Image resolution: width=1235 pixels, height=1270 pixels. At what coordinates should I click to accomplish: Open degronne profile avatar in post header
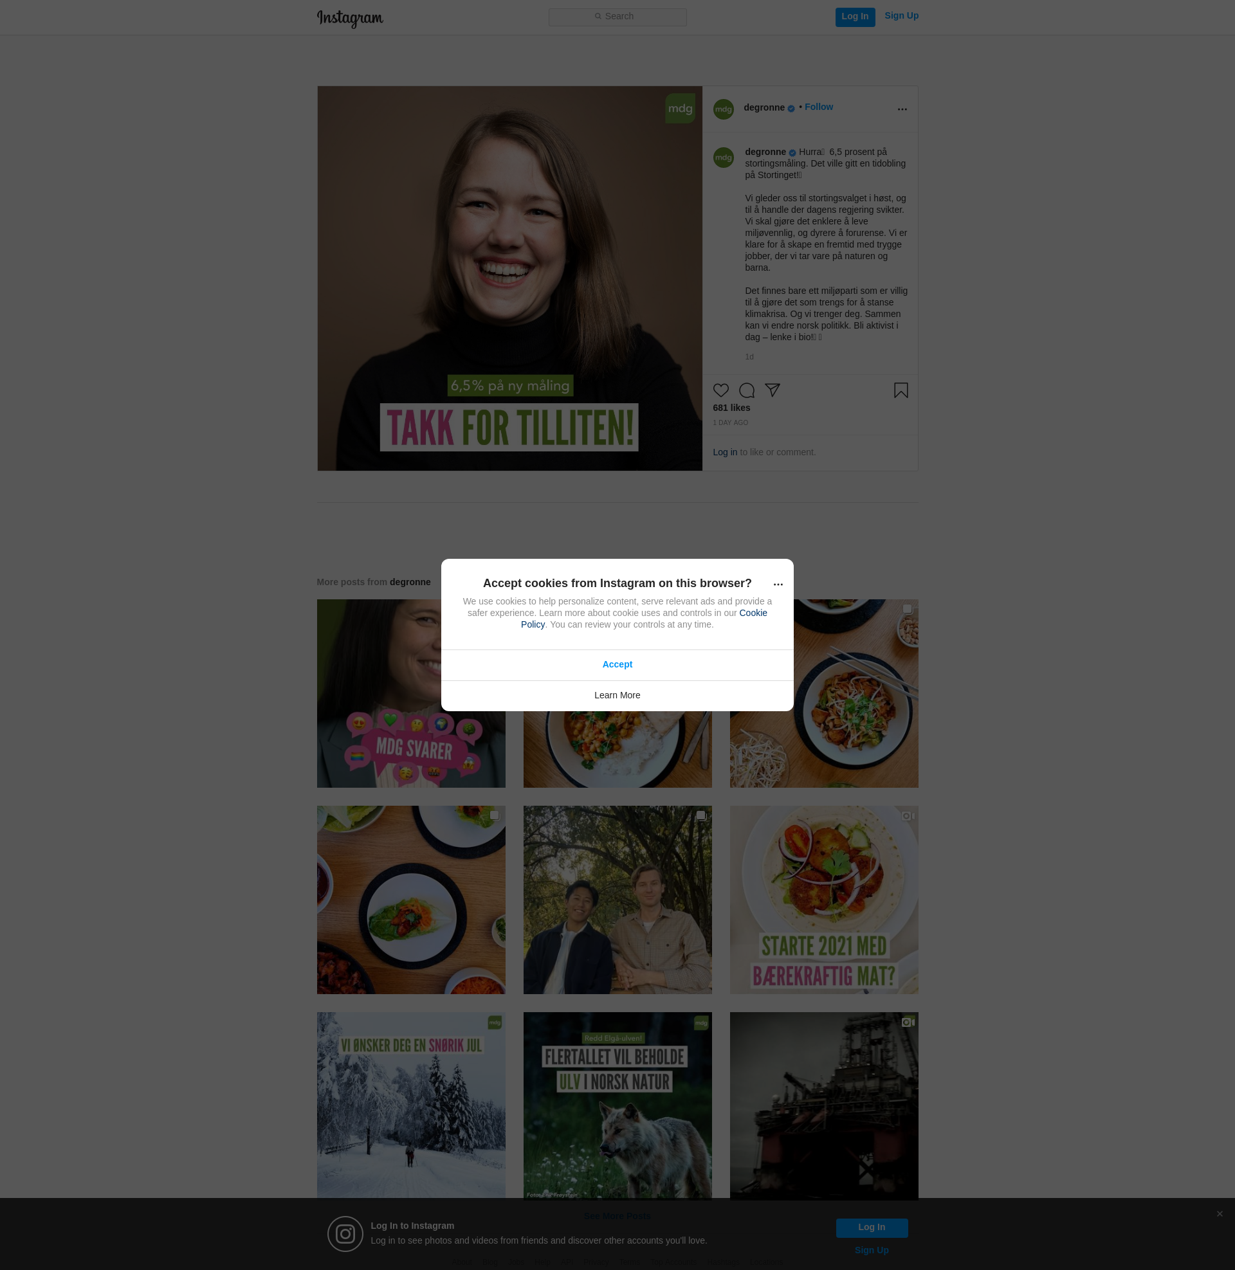click(723, 109)
